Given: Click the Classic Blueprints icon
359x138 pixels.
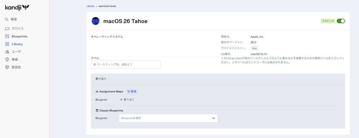Looking at the screenshot, I should click(97, 111).
